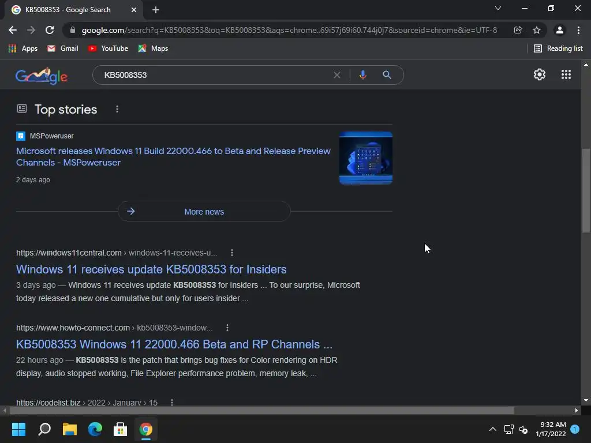
Task: Open the site lock security info icon
Action: 73,30
